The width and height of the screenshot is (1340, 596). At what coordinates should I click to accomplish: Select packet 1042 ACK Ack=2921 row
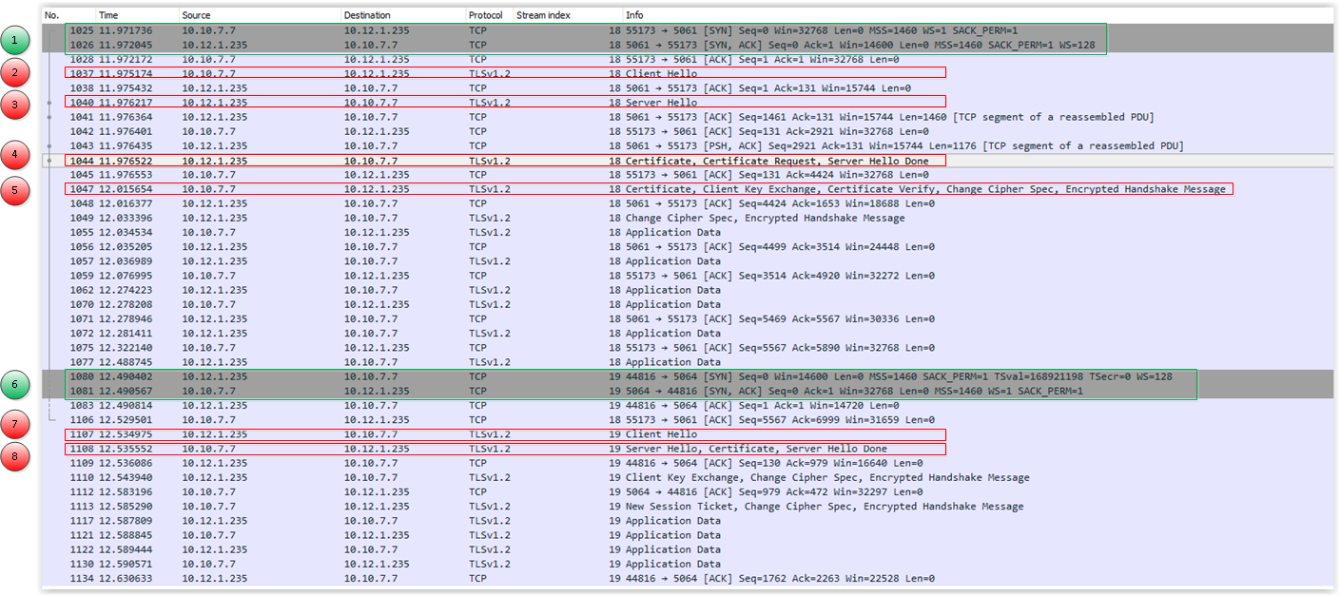click(x=687, y=131)
